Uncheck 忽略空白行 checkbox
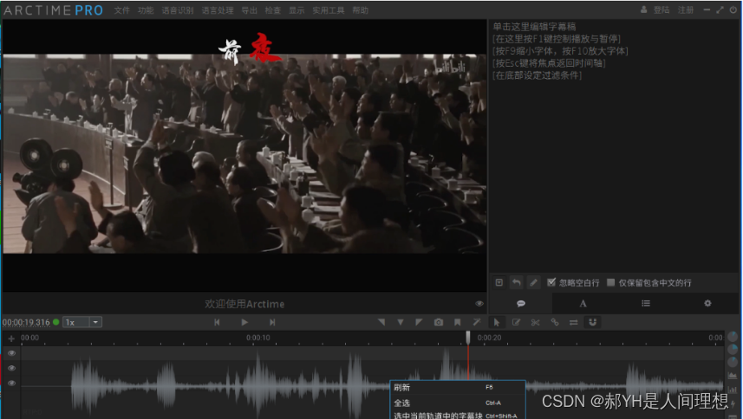The image size is (743, 419). pyautogui.click(x=551, y=282)
